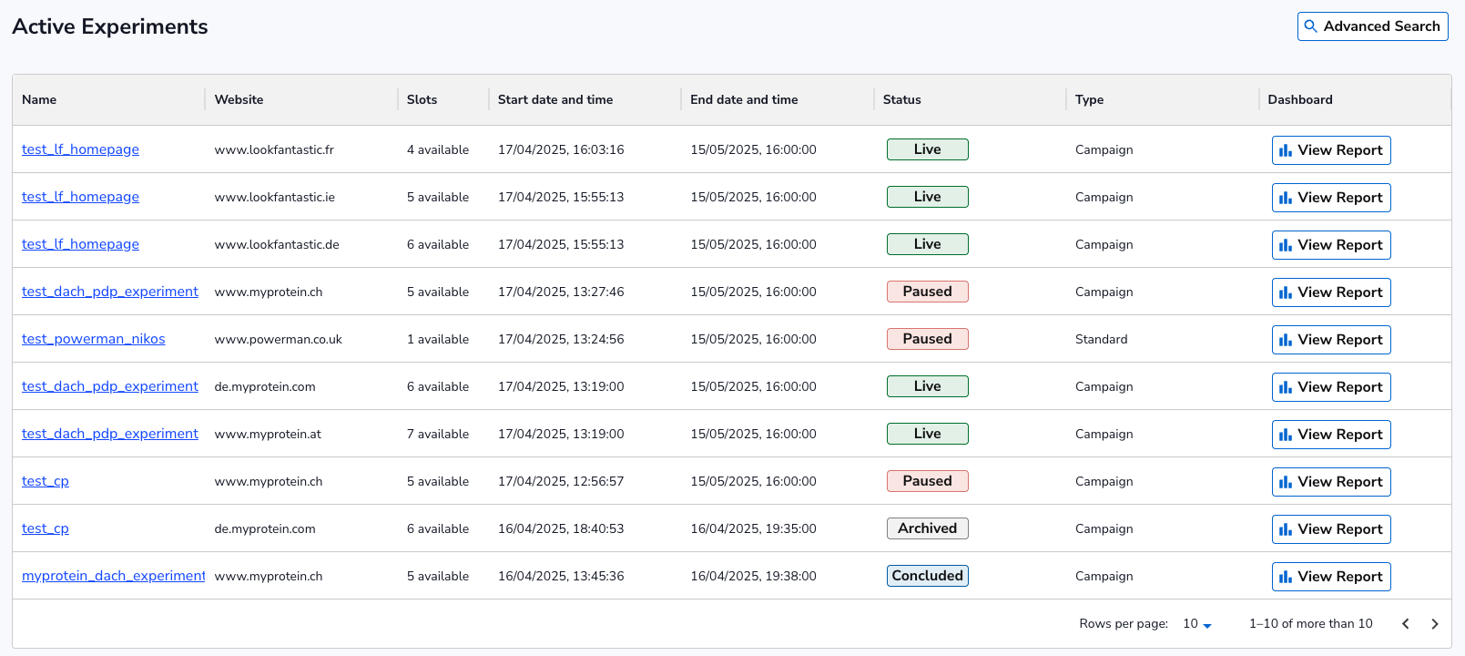Click the Concluded status badge
Viewport: 1465px width, 656px height.
[x=927, y=576]
